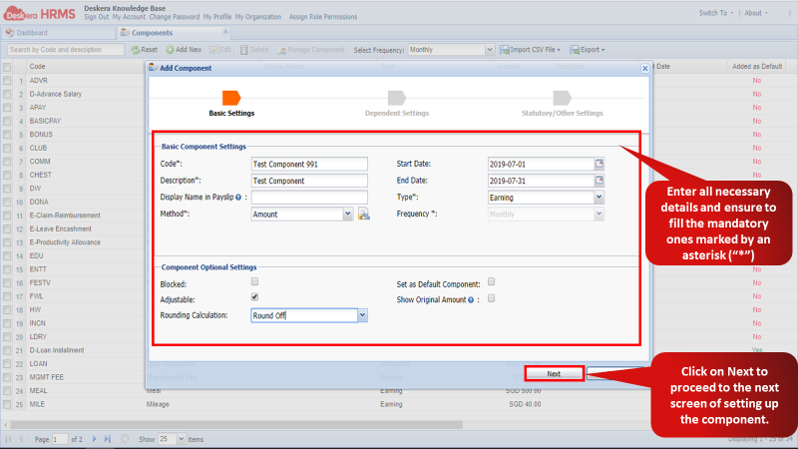Image resolution: width=798 pixels, height=449 pixels.
Task: Click help icon for Display Name in Payslip
Action: tap(238, 198)
